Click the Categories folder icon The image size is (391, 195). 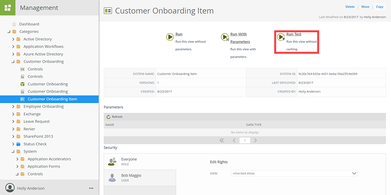[14, 32]
